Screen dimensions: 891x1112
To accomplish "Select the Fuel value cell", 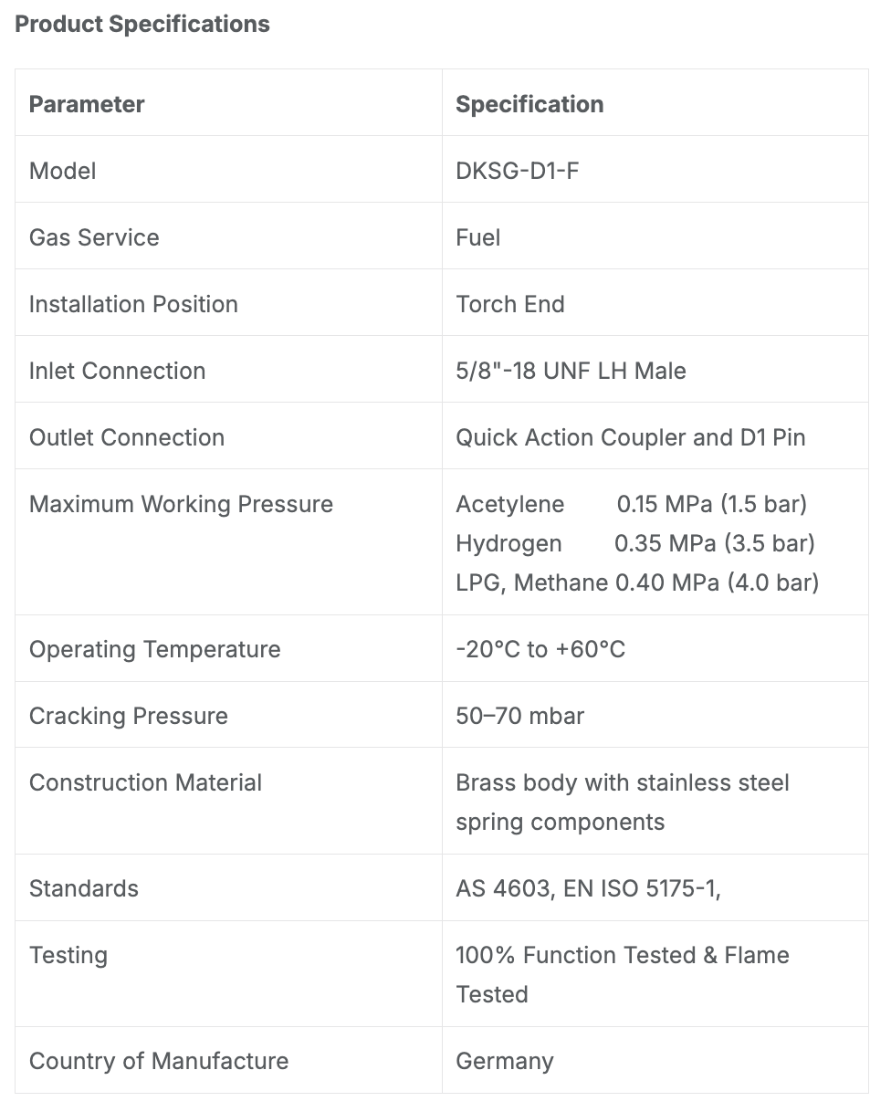I will pos(655,236).
